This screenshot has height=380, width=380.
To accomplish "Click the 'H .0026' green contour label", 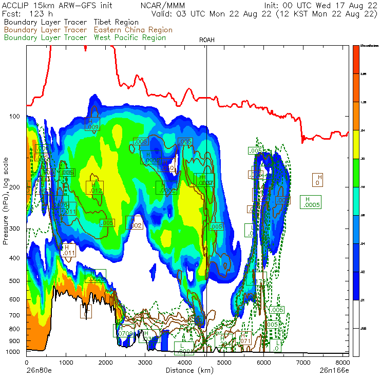I will (x=96, y=276).
